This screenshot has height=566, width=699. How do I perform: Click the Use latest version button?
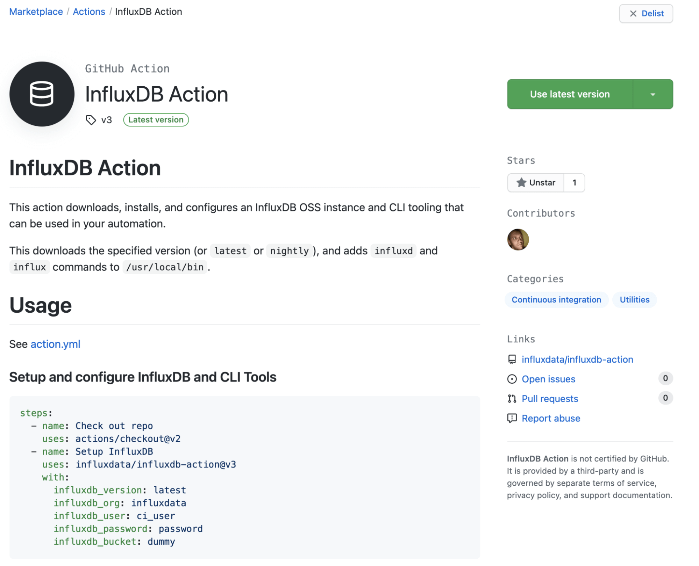click(569, 94)
